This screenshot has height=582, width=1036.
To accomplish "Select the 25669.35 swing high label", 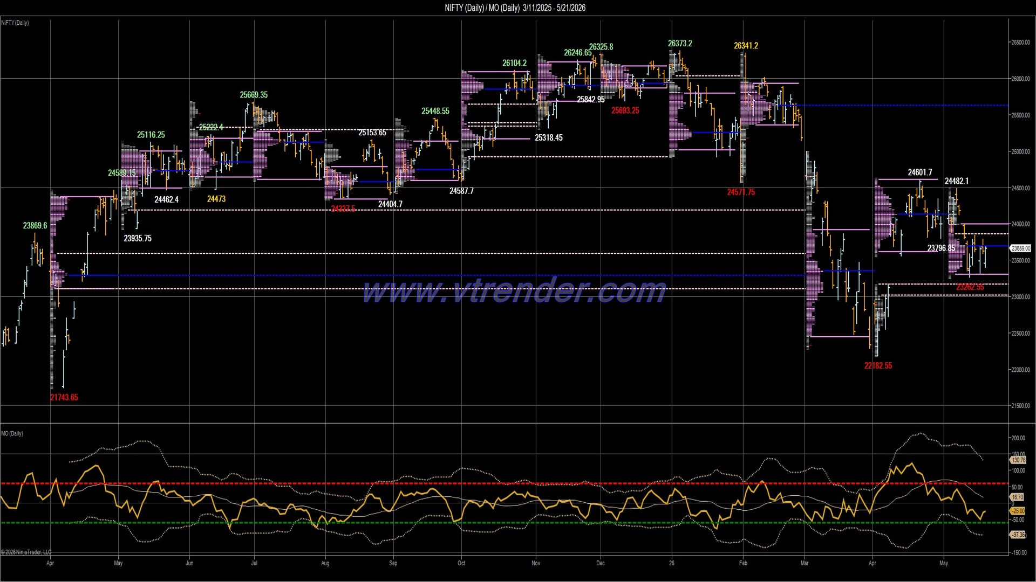I will (x=254, y=95).
